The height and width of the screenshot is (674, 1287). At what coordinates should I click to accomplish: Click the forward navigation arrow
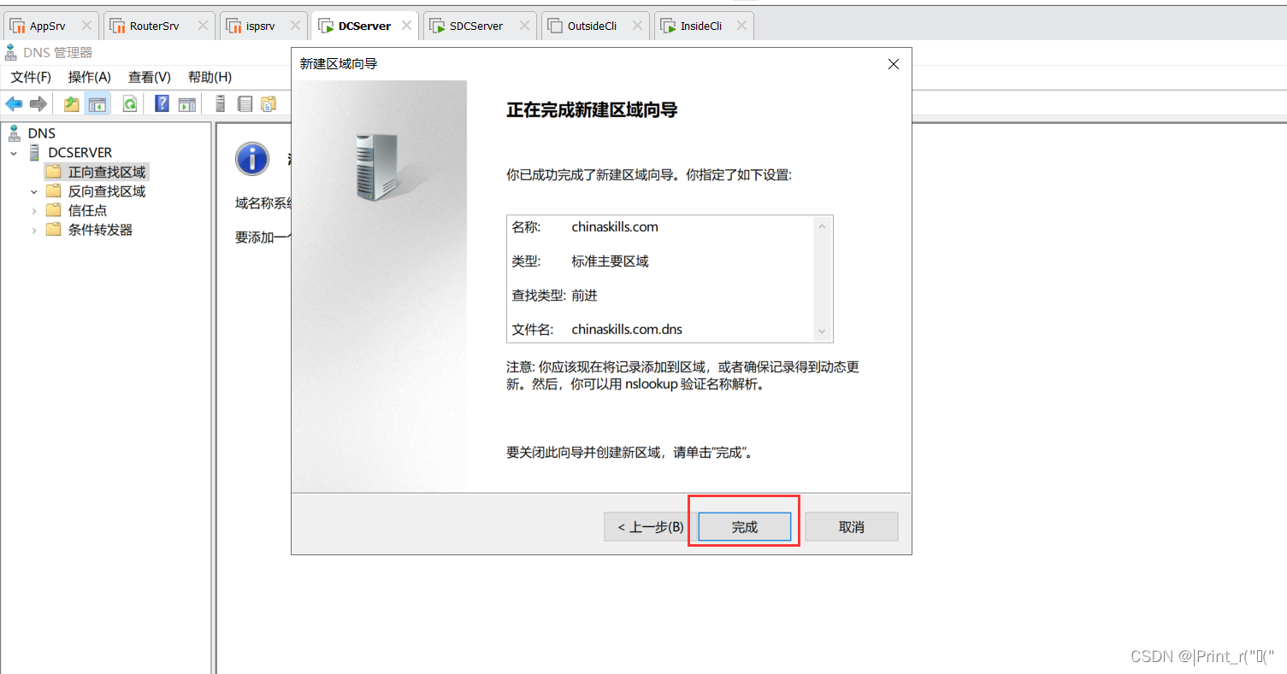pyautogui.click(x=38, y=103)
